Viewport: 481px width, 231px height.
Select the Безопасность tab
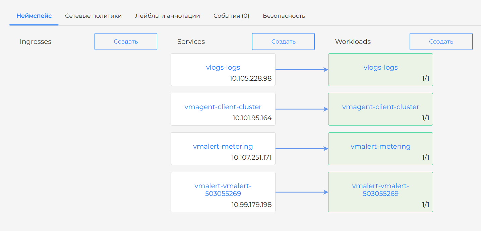tap(284, 16)
